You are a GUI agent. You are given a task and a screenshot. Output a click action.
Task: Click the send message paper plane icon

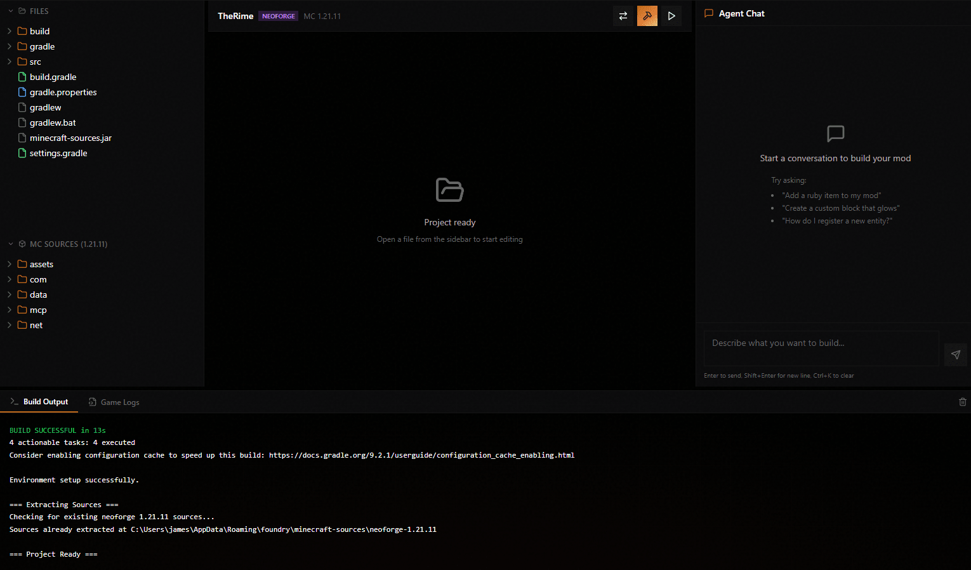pyautogui.click(x=955, y=355)
